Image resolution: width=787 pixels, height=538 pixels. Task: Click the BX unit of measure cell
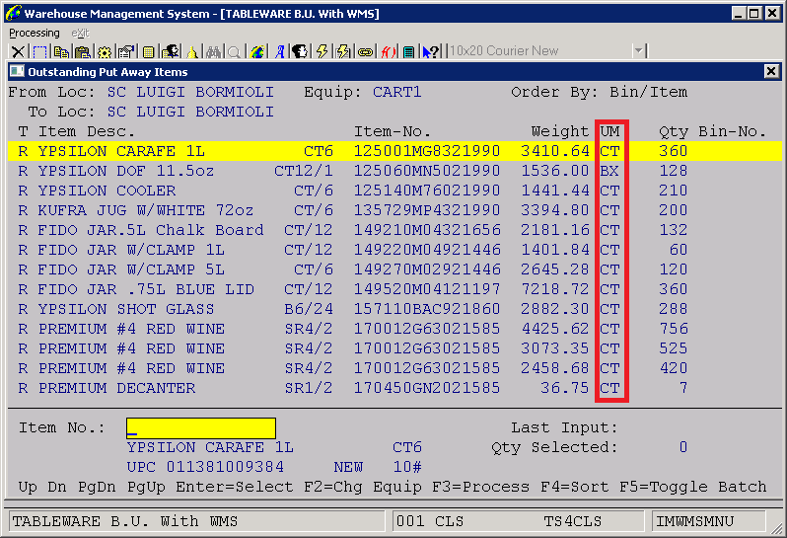click(x=609, y=171)
